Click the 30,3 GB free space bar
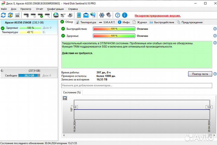This screenshot has height=145, width=217. point(29,76)
